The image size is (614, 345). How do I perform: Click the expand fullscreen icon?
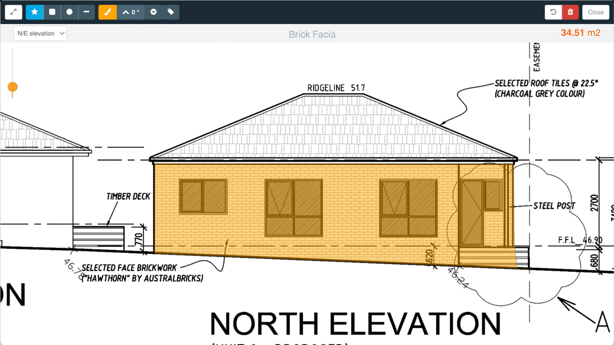point(12,12)
